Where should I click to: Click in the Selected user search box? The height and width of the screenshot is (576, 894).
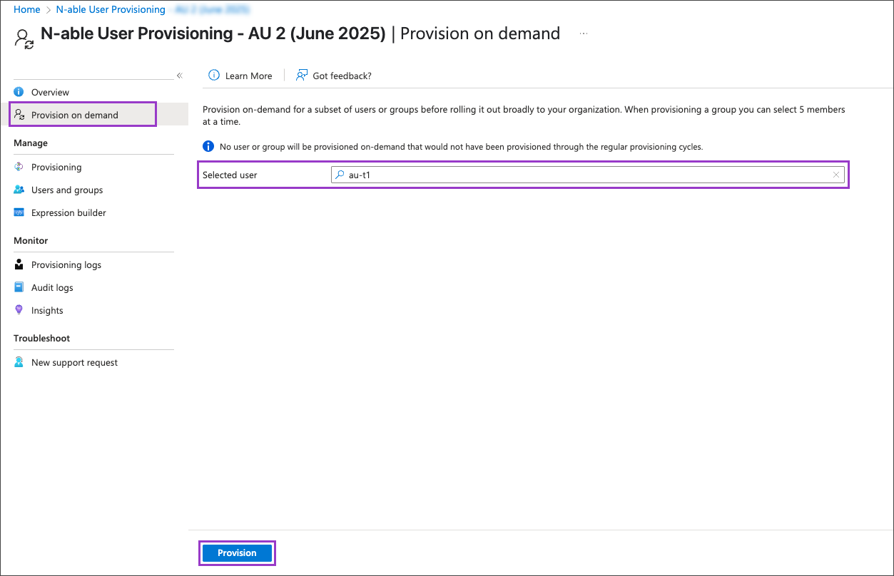(585, 175)
